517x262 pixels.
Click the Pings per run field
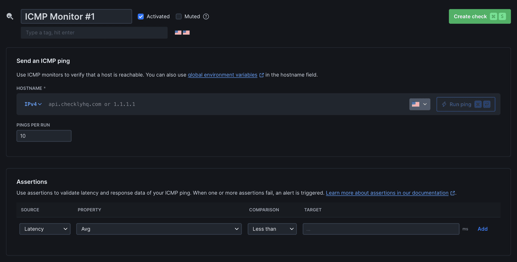coord(44,136)
